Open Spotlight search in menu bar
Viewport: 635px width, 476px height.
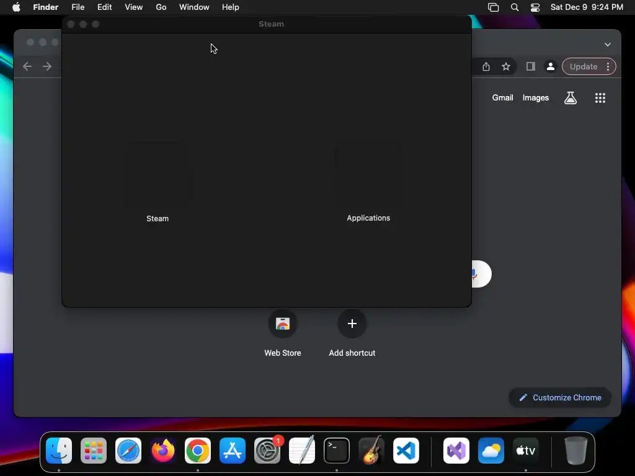tap(514, 7)
